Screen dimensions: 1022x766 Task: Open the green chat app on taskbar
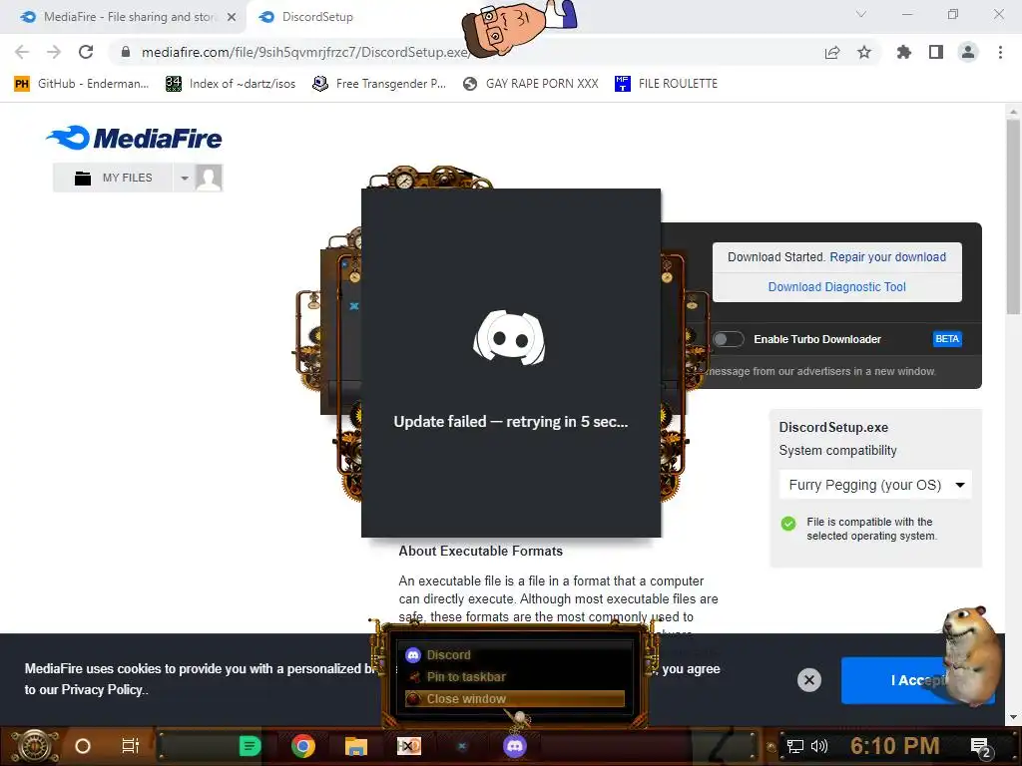coord(250,746)
